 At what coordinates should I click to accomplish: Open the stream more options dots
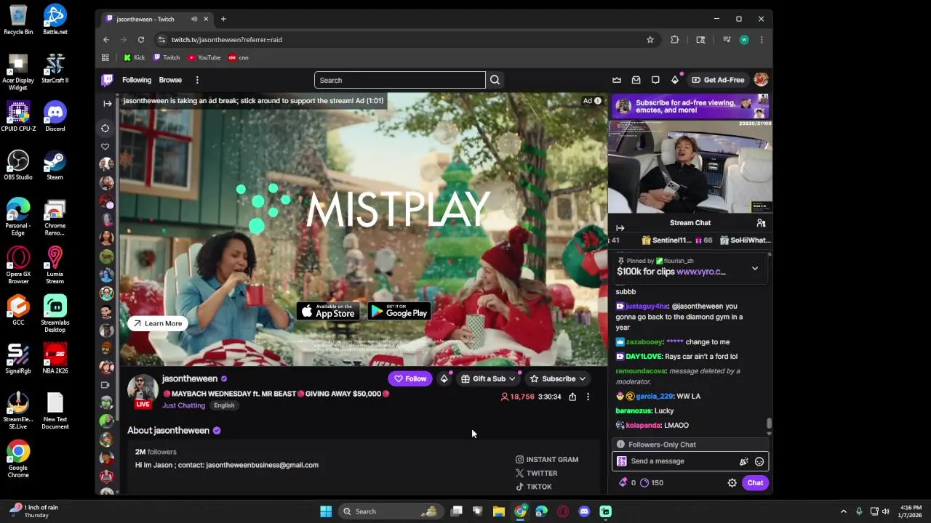[x=588, y=397]
